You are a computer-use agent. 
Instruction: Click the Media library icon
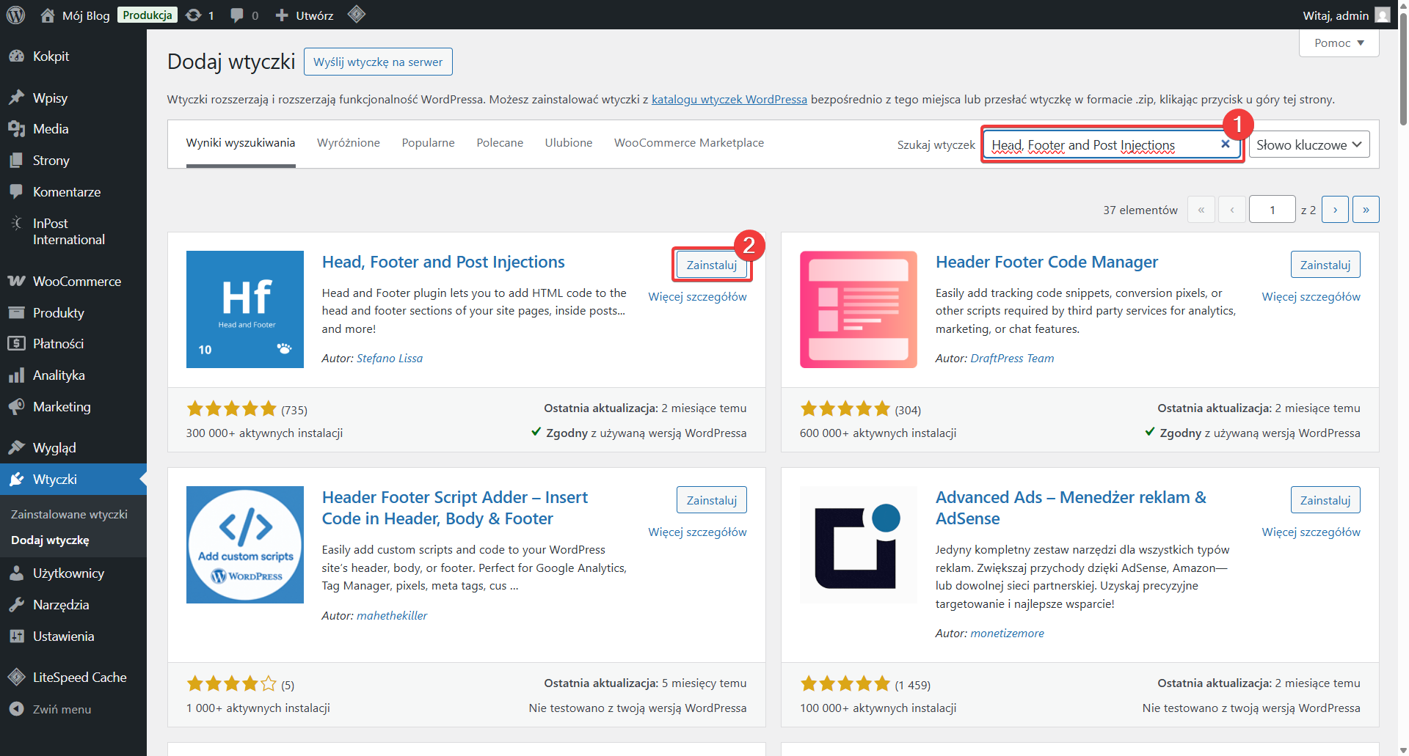pyautogui.click(x=16, y=129)
